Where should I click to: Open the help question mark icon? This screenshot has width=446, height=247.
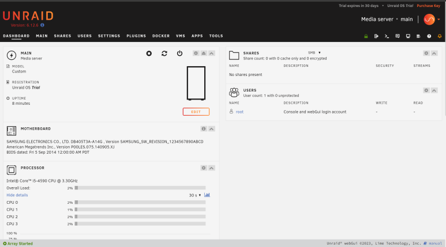click(x=429, y=36)
